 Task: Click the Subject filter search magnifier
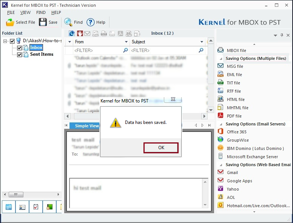tap(201, 50)
